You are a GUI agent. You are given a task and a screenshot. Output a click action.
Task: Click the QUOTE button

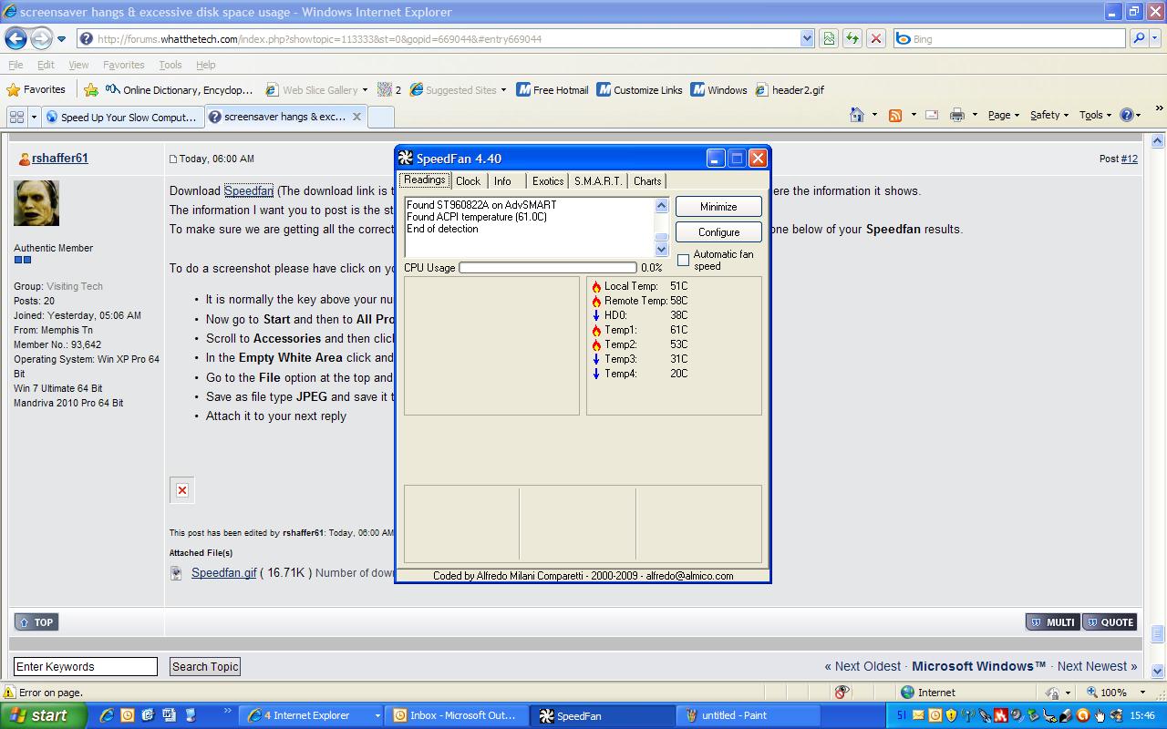pos(1109,622)
